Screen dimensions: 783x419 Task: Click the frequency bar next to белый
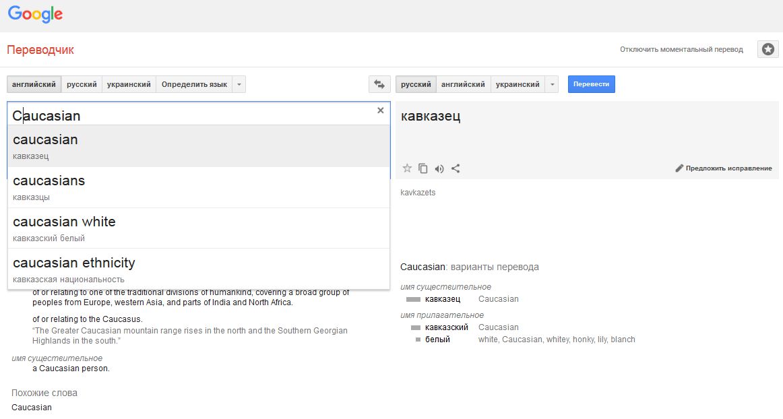click(x=418, y=340)
